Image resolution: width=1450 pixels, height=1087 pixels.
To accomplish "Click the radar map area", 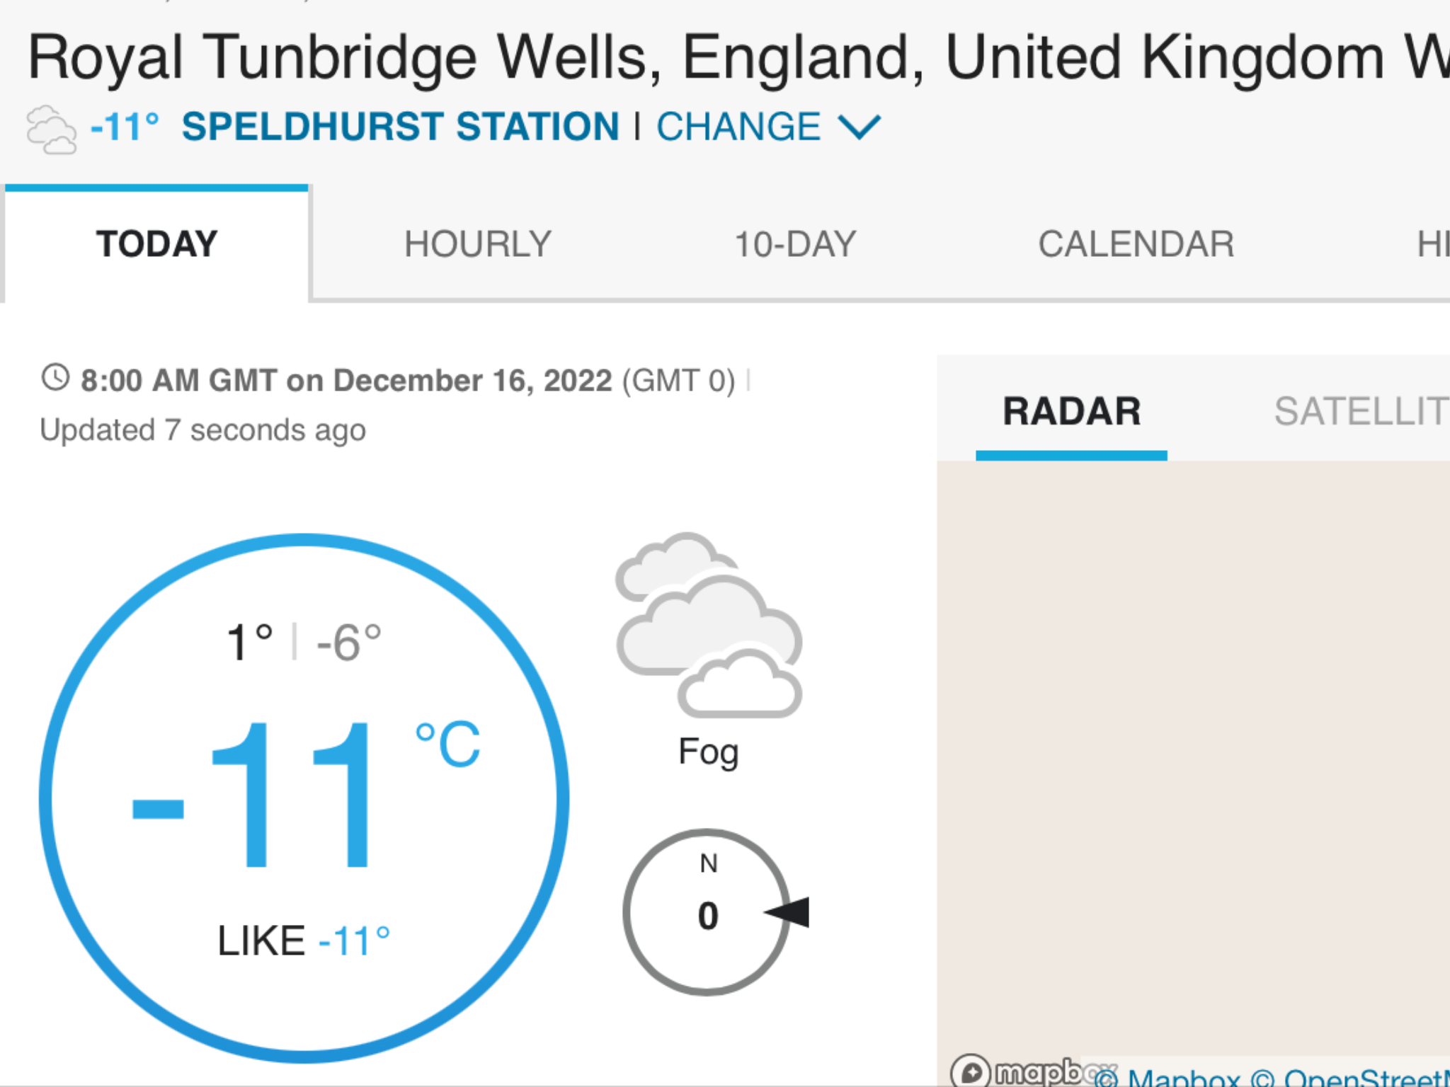I will [1194, 757].
